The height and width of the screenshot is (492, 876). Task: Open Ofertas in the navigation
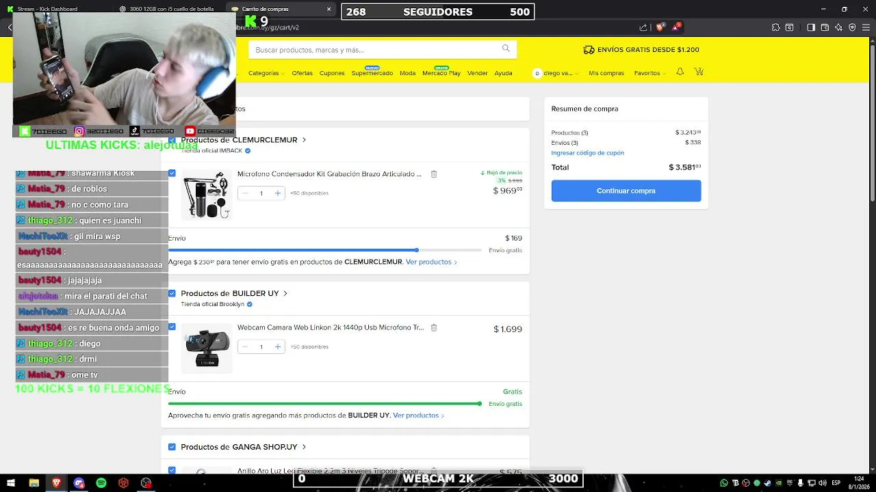click(302, 73)
